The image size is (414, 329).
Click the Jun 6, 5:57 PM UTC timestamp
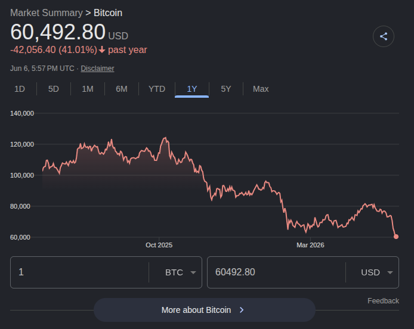42,69
